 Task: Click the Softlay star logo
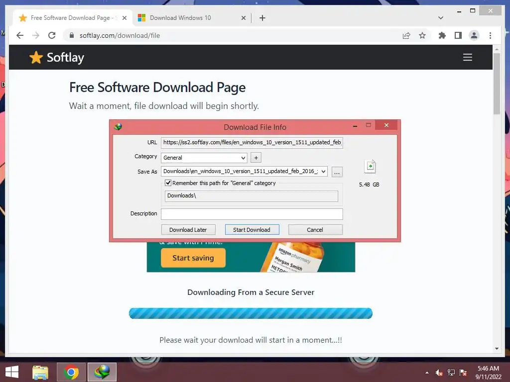click(36, 58)
